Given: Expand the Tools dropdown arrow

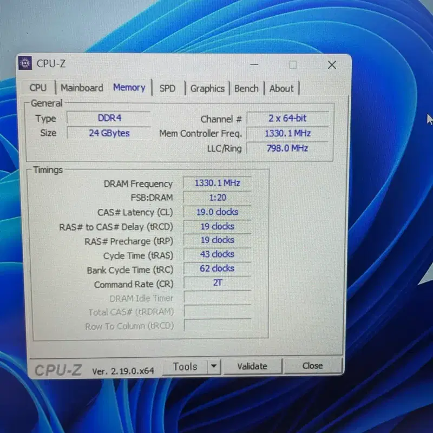Looking at the screenshot, I should 213,366.
